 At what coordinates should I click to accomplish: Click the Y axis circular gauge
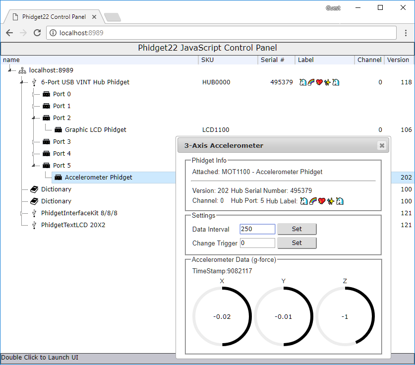(284, 316)
